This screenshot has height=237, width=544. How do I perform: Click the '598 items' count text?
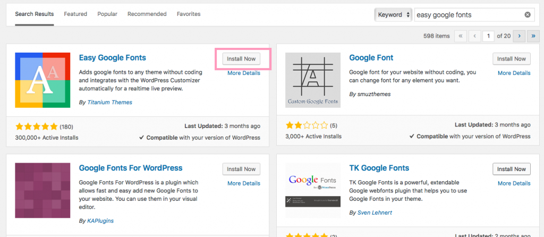(437, 36)
